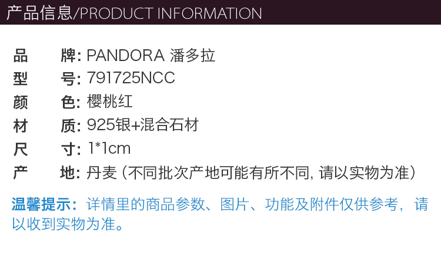This screenshot has width=441, height=254.
Task: Click the 潘多拉 Chinese brand text
Action: pyautogui.click(x=192, y=56)
